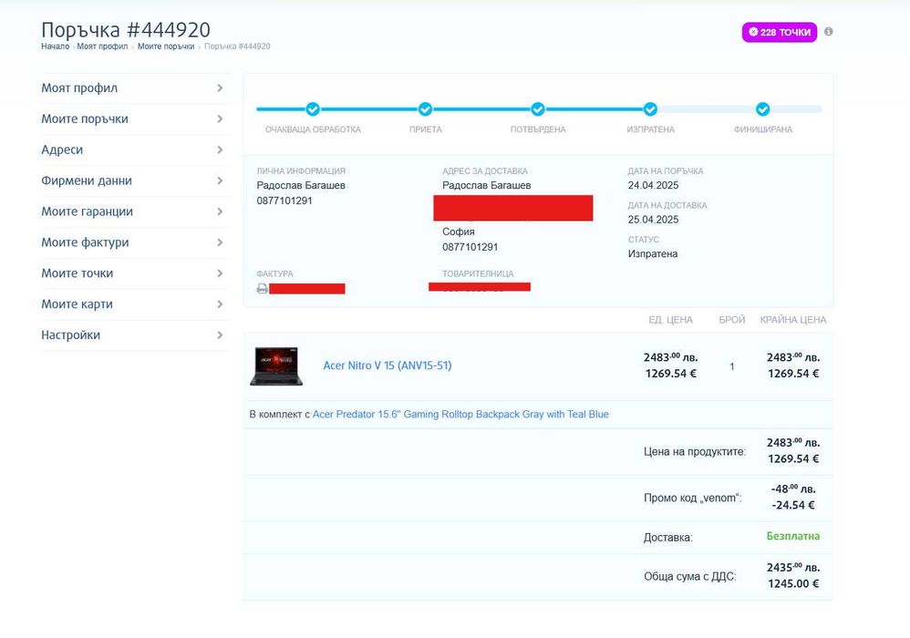
Task: Expand chevron next to Настройки
Action: click(x=220, y=334)
